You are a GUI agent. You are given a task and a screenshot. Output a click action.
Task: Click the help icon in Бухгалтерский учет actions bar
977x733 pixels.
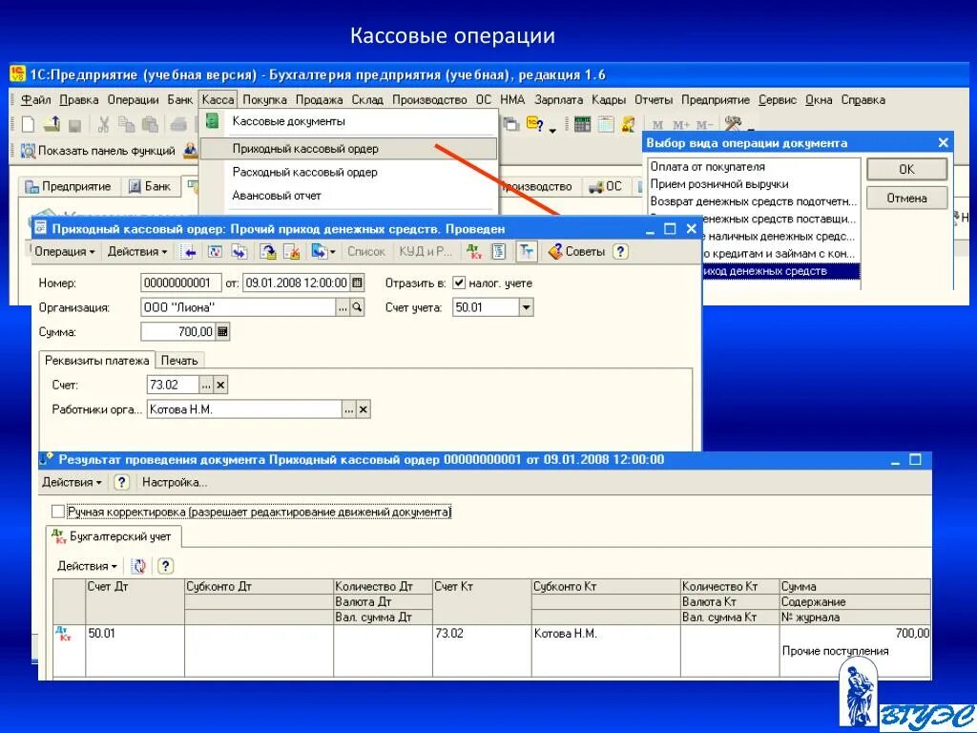coord(164,566)
